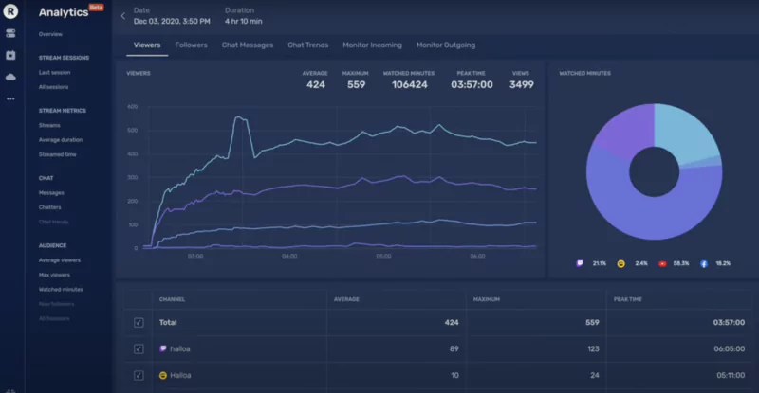Switch to the Monitor Outgoing tab
Image resolution: width=759 pixels, height=393 pixels.
point(446,45)
